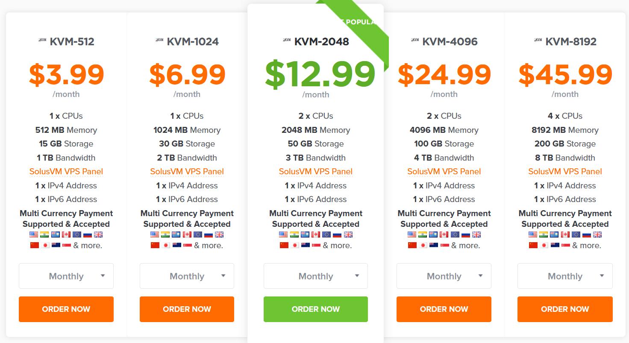Click the KVM logo beside KVM-512

(x=42, y=41)
